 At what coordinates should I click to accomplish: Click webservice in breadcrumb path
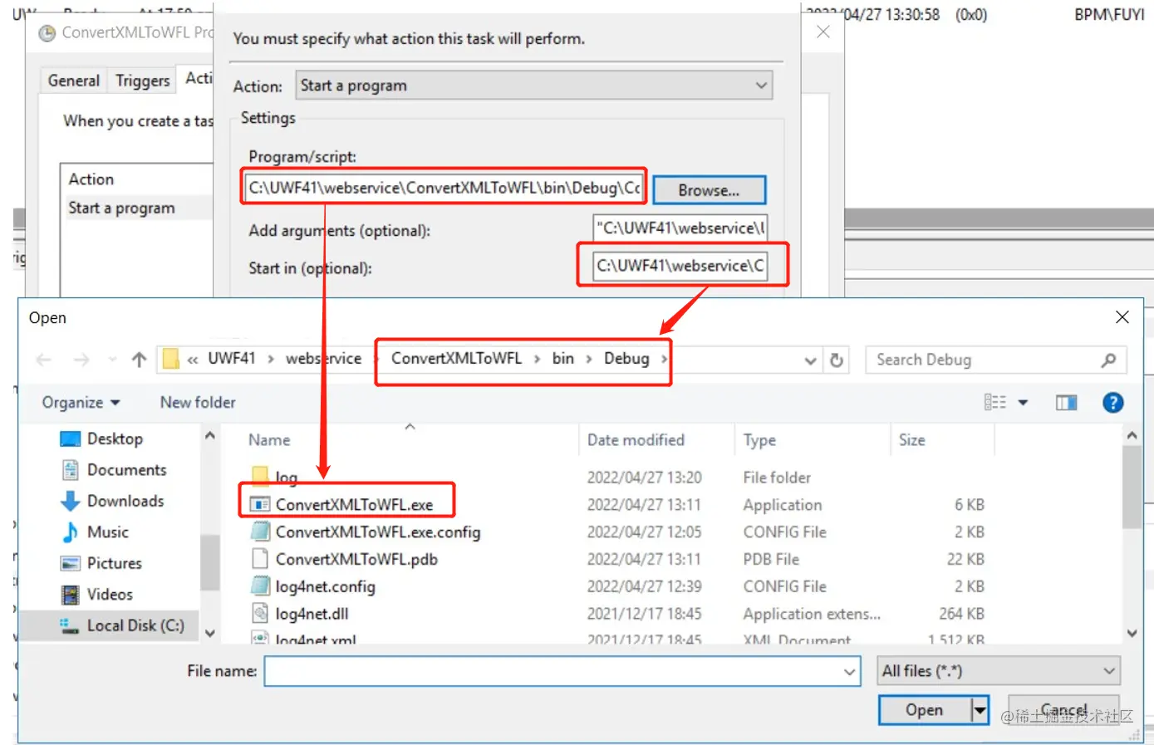(x=324, y=359)
